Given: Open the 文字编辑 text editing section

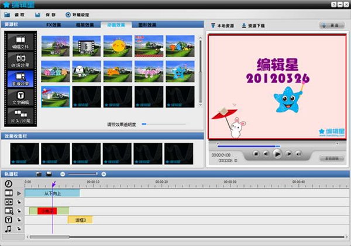Looking at the screenshot, I should click(20, 97).
